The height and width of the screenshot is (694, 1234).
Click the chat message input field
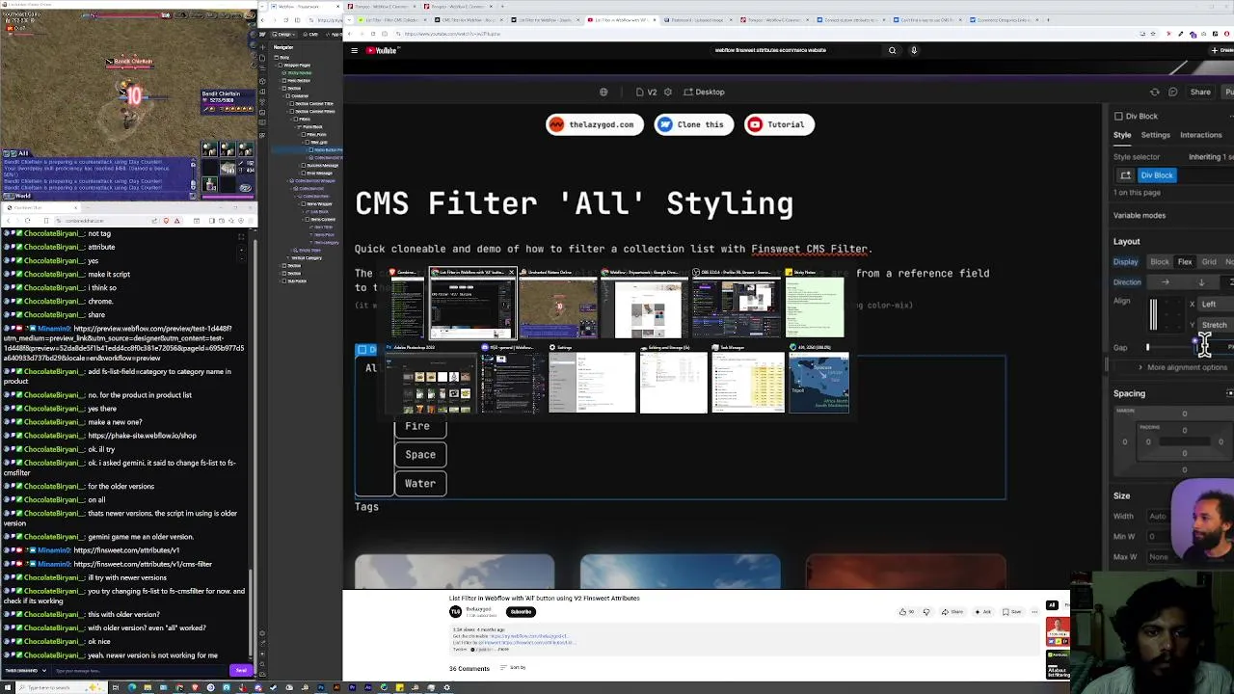coord(140,670)
